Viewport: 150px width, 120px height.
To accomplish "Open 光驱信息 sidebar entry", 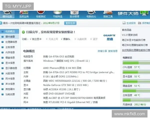I will (9, 73).
